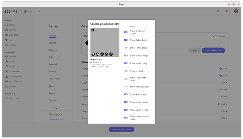
Task: Open the user profile avatar
Action: 236,11
